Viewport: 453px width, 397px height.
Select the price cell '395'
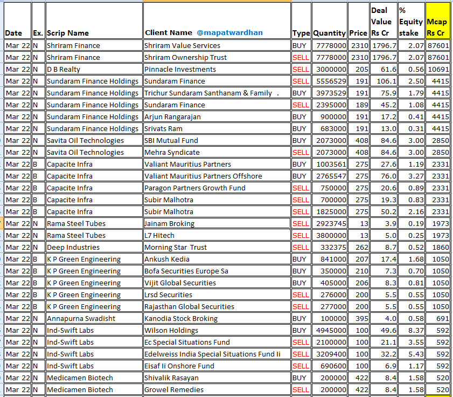(x=359, y=318)
